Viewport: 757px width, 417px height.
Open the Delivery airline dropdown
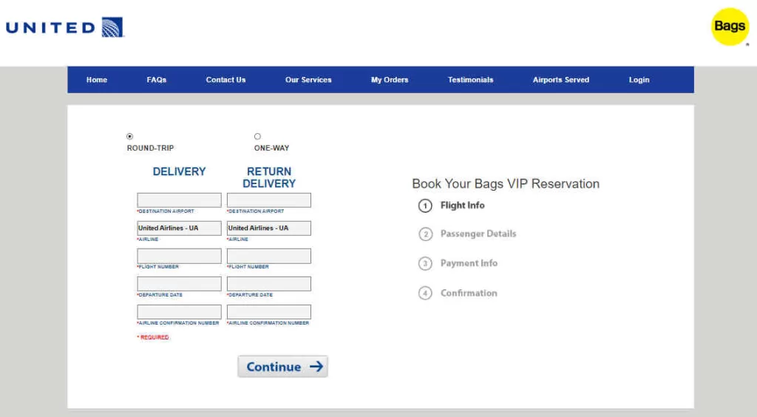tap(179, 228)
